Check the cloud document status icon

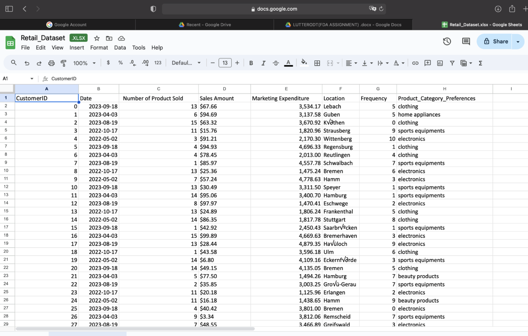pos(121,38)
